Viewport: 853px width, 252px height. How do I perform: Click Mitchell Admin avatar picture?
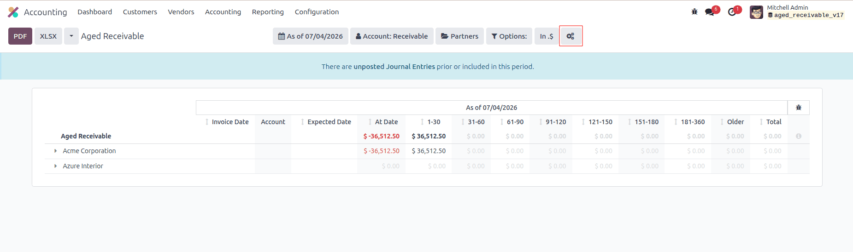click(756, 12)
